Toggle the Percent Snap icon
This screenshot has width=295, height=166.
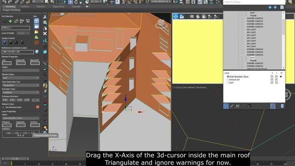point(135,2)
